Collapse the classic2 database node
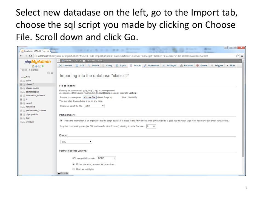Image resolution: width=263 pixels, height=197 pixels. (x=21, y=85)
